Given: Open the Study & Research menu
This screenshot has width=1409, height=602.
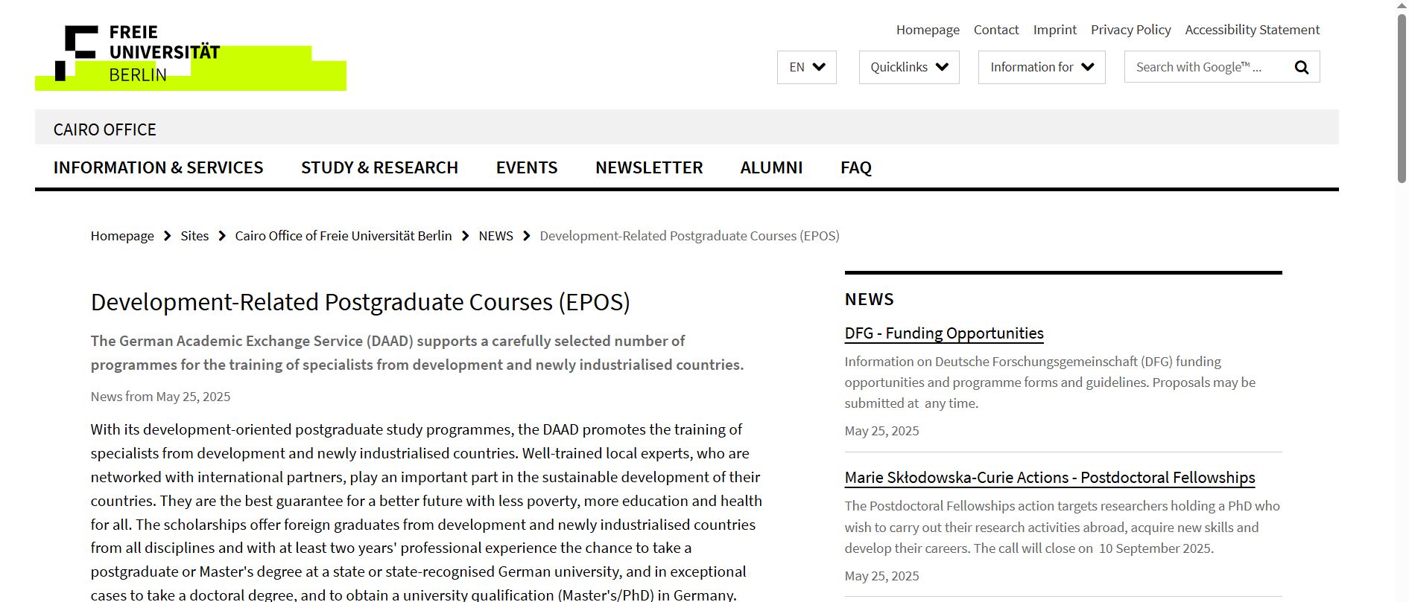Looking at the screenshot, I should point(379,167).
